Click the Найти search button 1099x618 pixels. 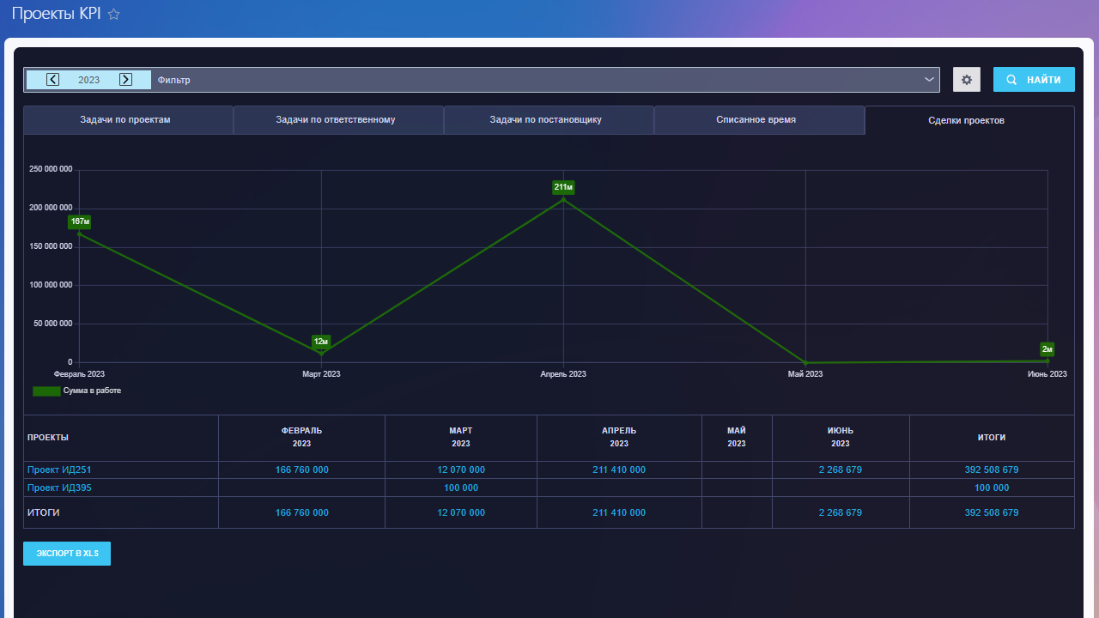[1033, 80]
